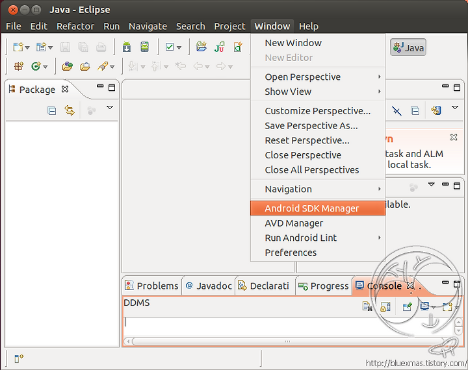Open Android Virtual Device Manager toolbar icon
The width and height of the screenshot is (468, 370).
click(x=144, y=47)
